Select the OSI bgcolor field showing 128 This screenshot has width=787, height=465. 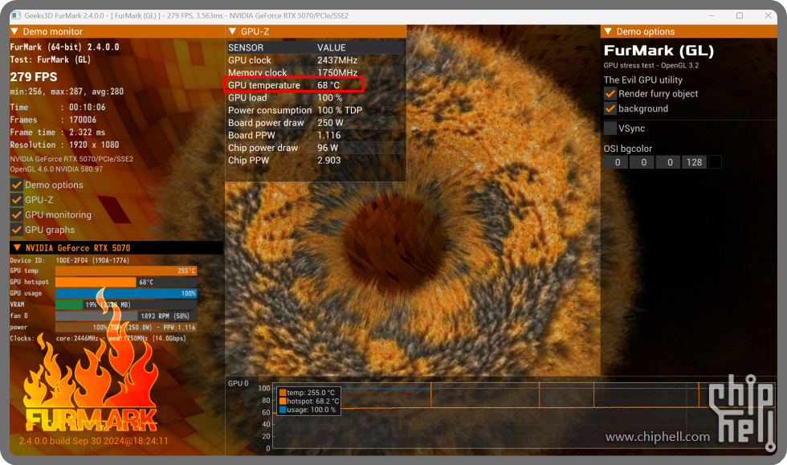tap(695, 162)
